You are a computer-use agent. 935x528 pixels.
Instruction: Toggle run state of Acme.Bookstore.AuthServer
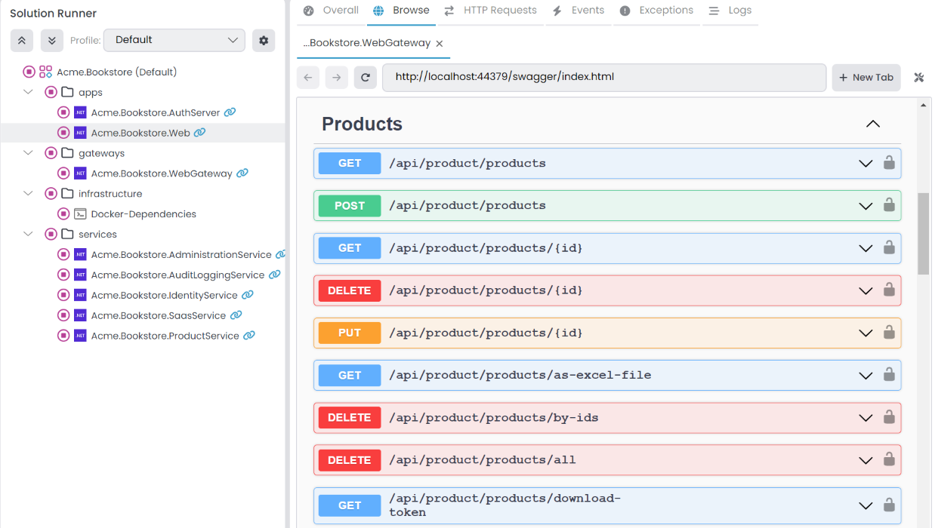pos(63,112)
